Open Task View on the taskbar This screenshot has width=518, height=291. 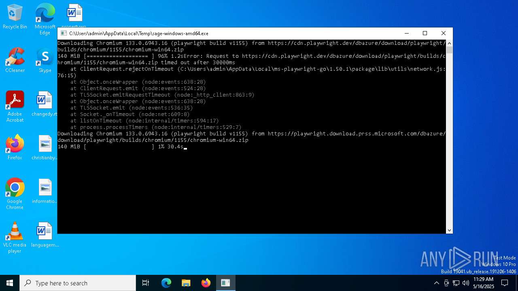[x=146, y=283]
